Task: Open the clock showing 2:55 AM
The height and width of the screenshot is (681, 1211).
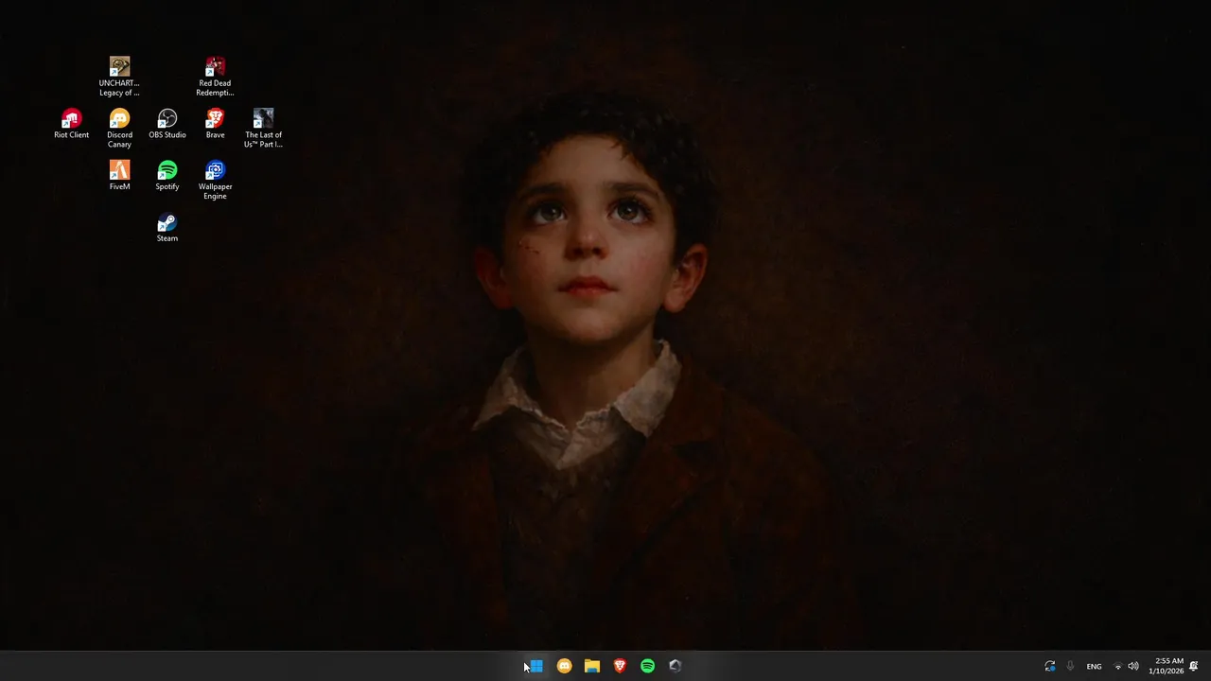Action: tap(1167, 666)
